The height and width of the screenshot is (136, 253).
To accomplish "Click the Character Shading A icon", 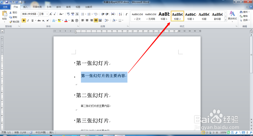I will click(72, 20).
